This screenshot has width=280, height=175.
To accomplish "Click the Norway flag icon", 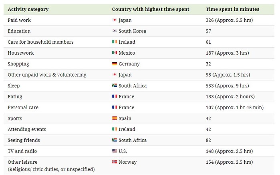I will coord(115,162).
